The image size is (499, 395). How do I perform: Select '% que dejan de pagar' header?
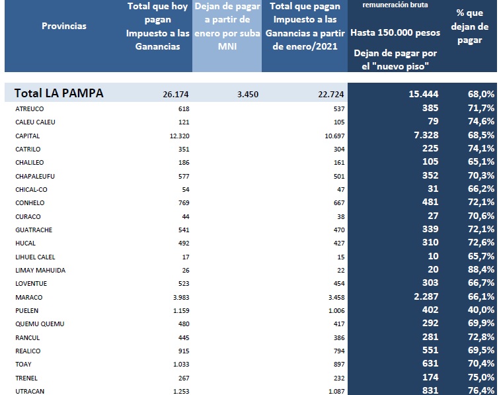(x=470, y=26)
